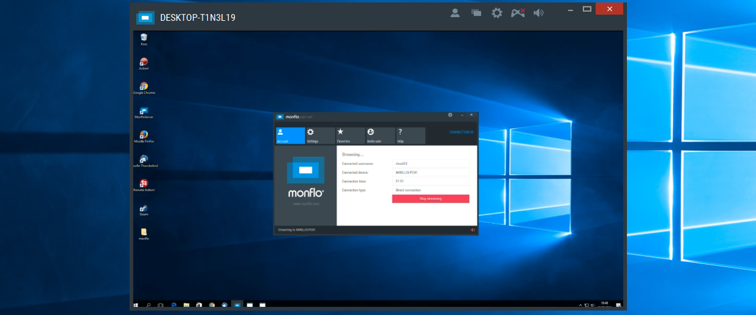The height and width of the screenshot is (315, 756).
Task: Click the remote taskbar clock
Action: [x=605, y=304]
